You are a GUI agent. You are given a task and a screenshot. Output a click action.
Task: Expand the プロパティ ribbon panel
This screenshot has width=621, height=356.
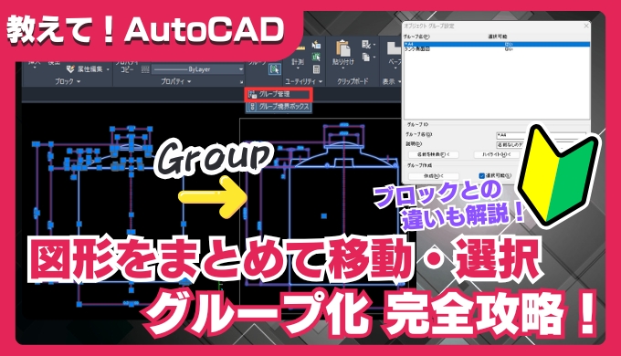click(x=176, y=81)
